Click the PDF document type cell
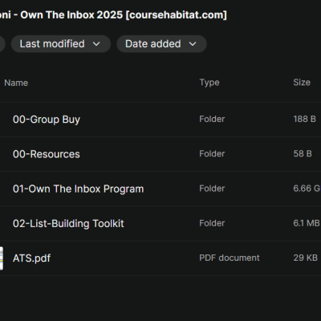 (230, 258)
